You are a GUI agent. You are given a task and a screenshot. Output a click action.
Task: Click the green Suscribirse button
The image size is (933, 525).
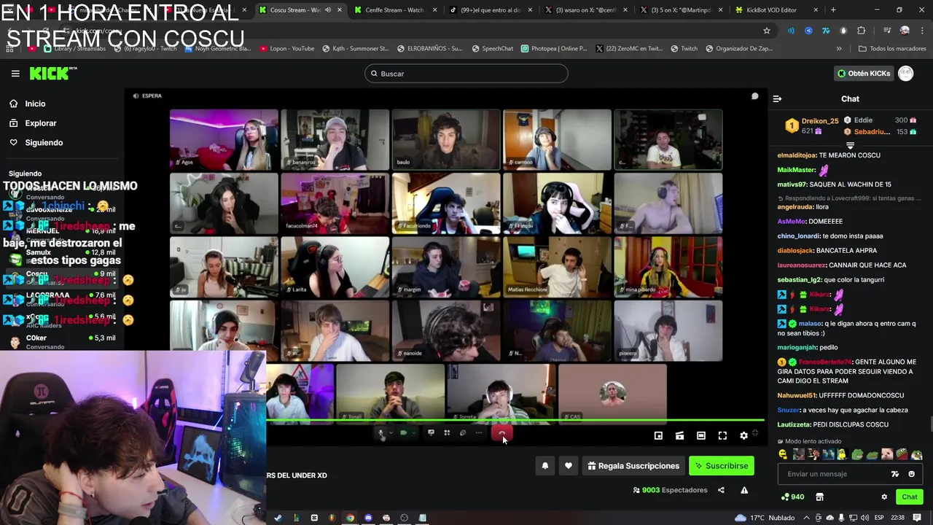tap(722, 466)
